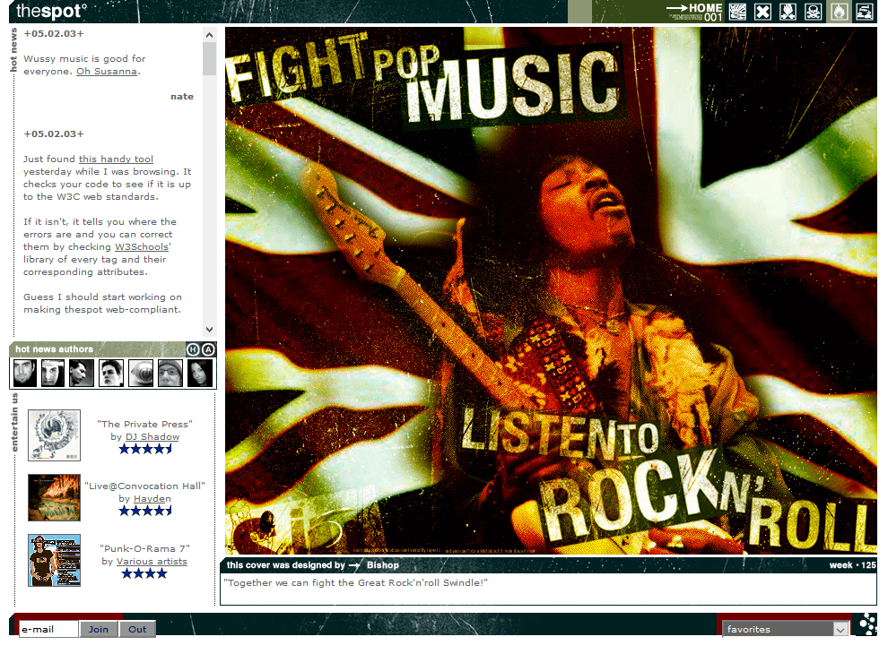The height and width of the screenshot is (654, 888).
Task: Open the fourth author's dark-haired portrait thumbnail
Action: click(111, 374)
